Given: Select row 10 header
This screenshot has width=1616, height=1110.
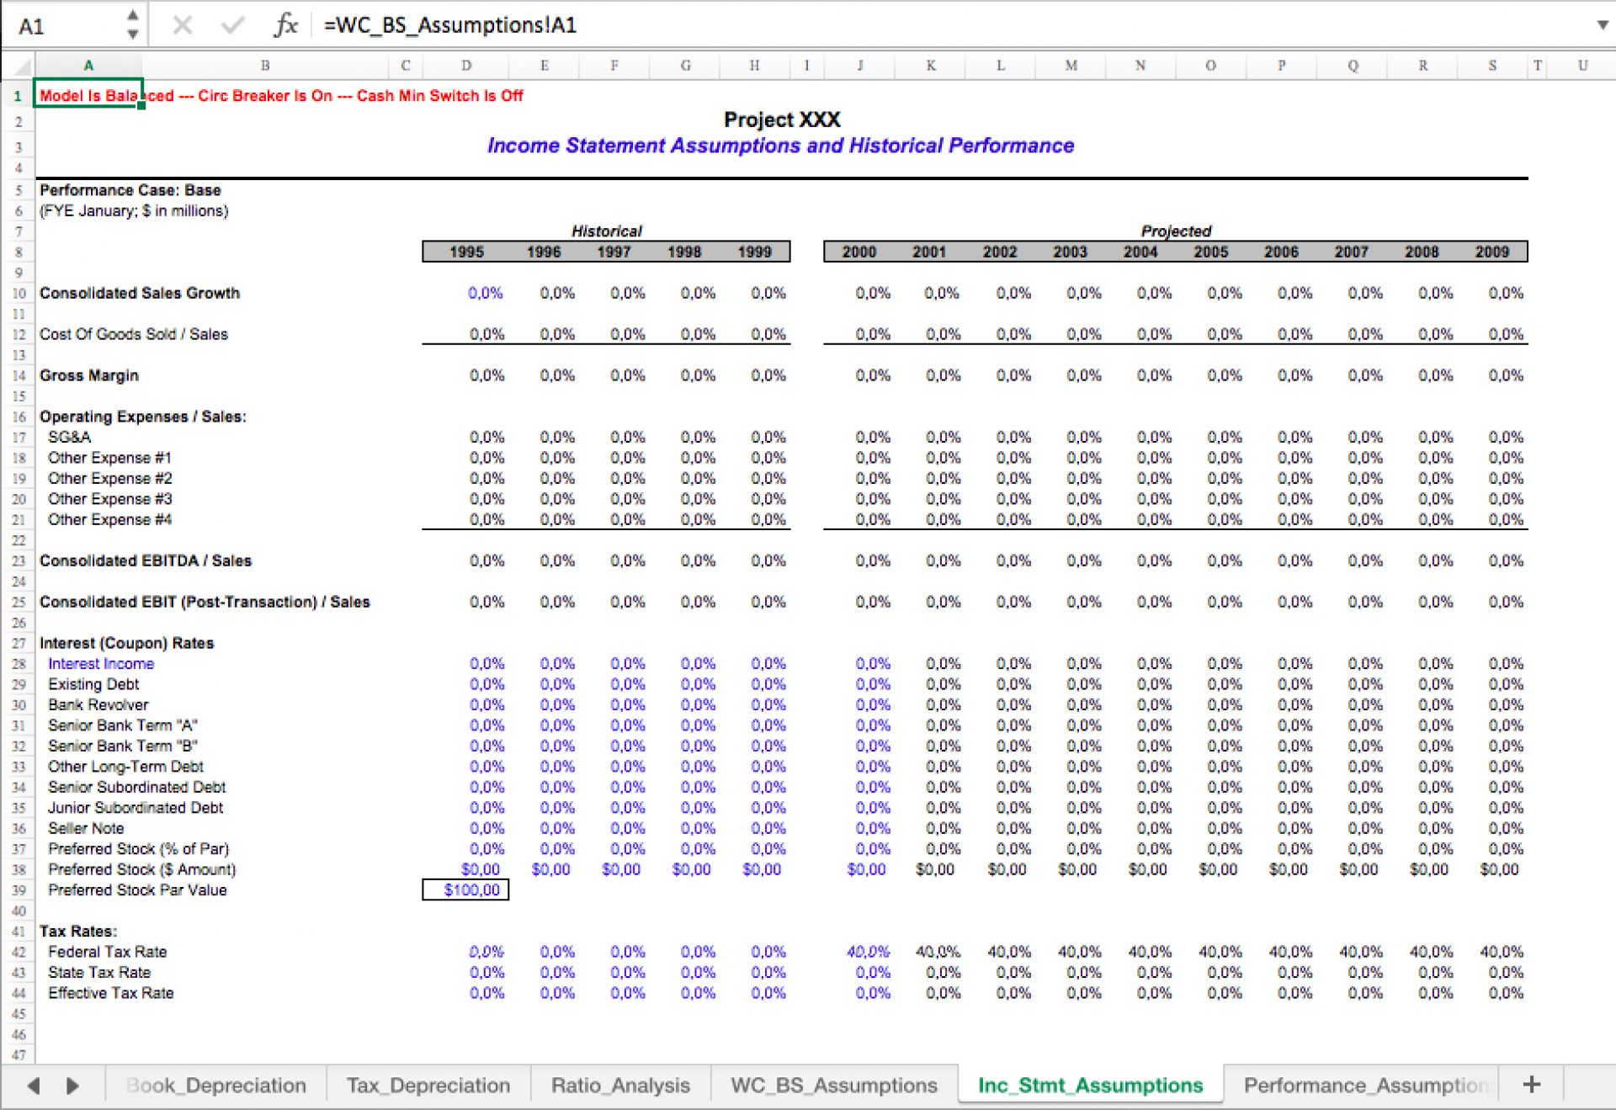Looking at the screenshot, I should tap(19, 294).
